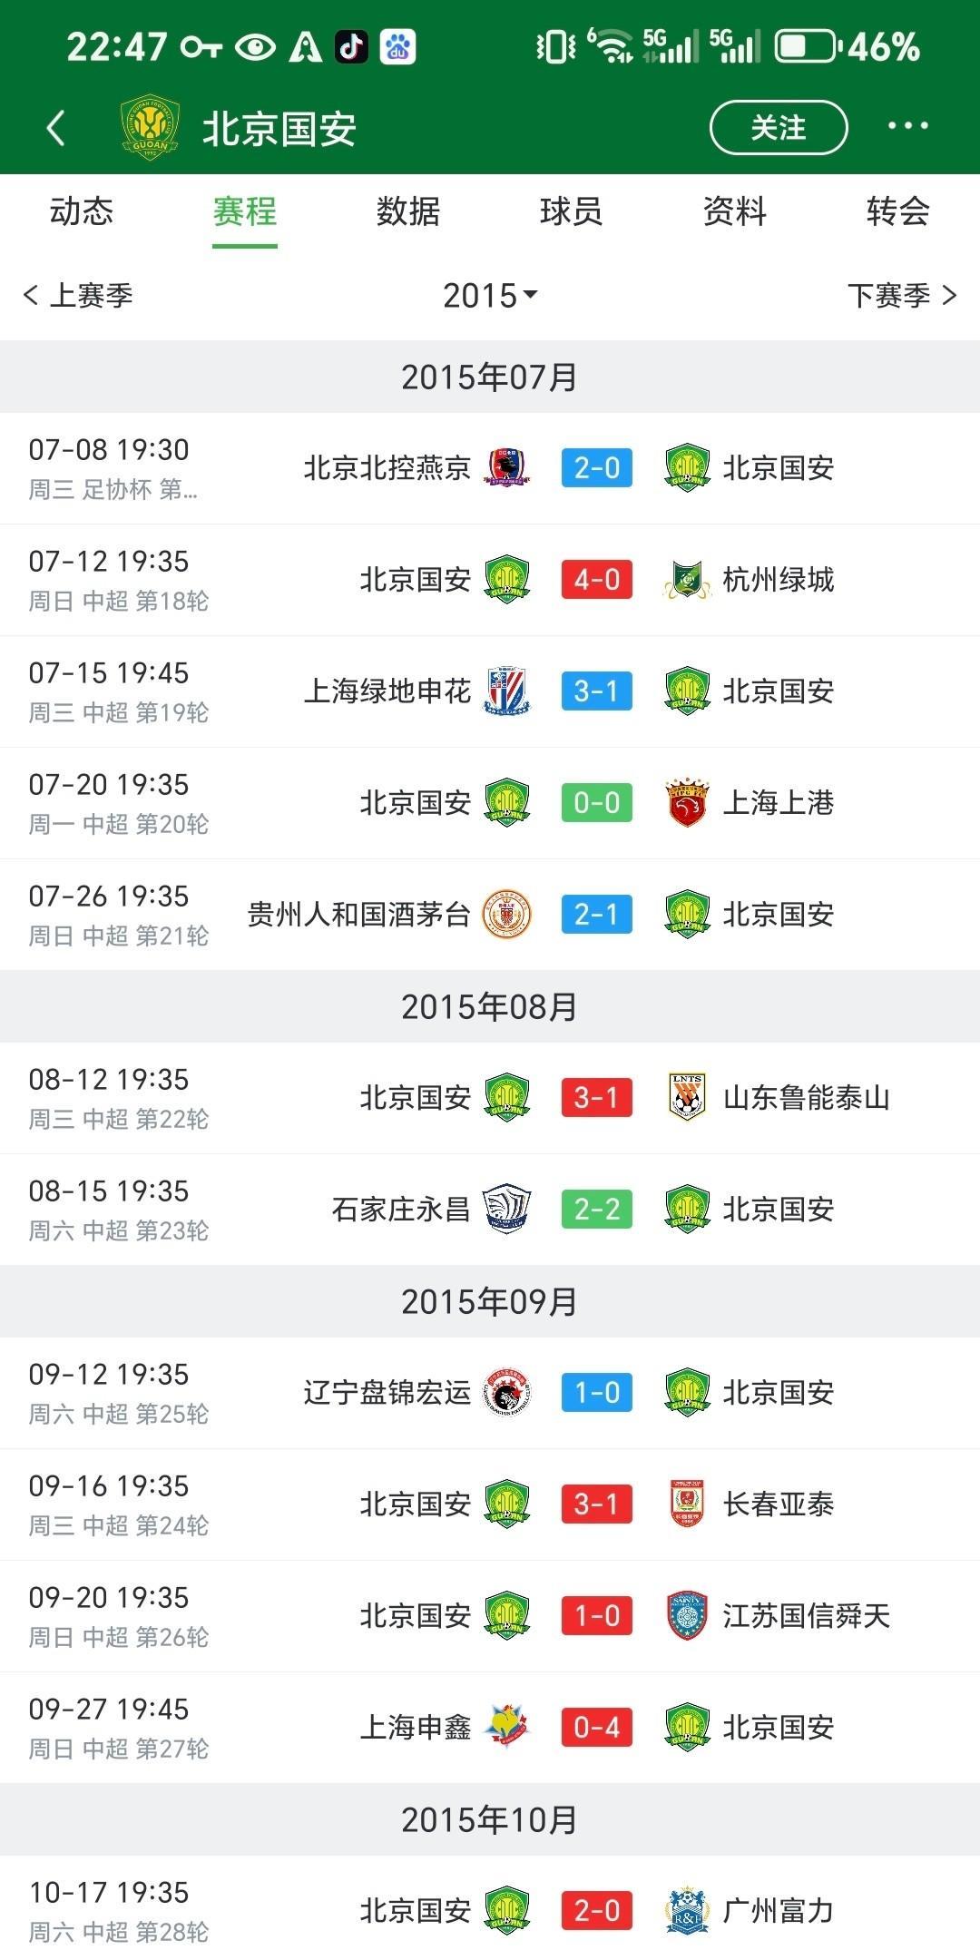980x1960 pixels.
Task: Tap the Shanghai SIPG red crest
Action: click(x=687, y=803)
